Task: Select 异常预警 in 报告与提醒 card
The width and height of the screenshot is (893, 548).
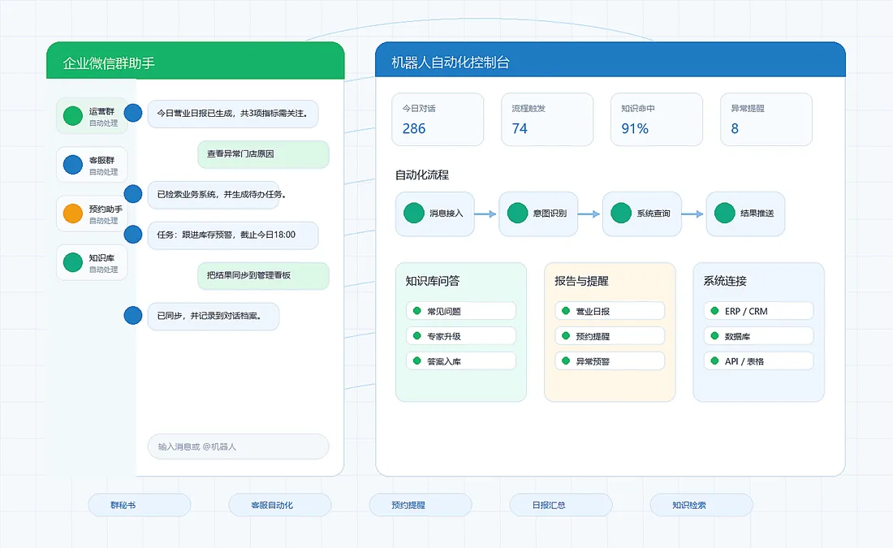Action: click(x=610, y=361)
